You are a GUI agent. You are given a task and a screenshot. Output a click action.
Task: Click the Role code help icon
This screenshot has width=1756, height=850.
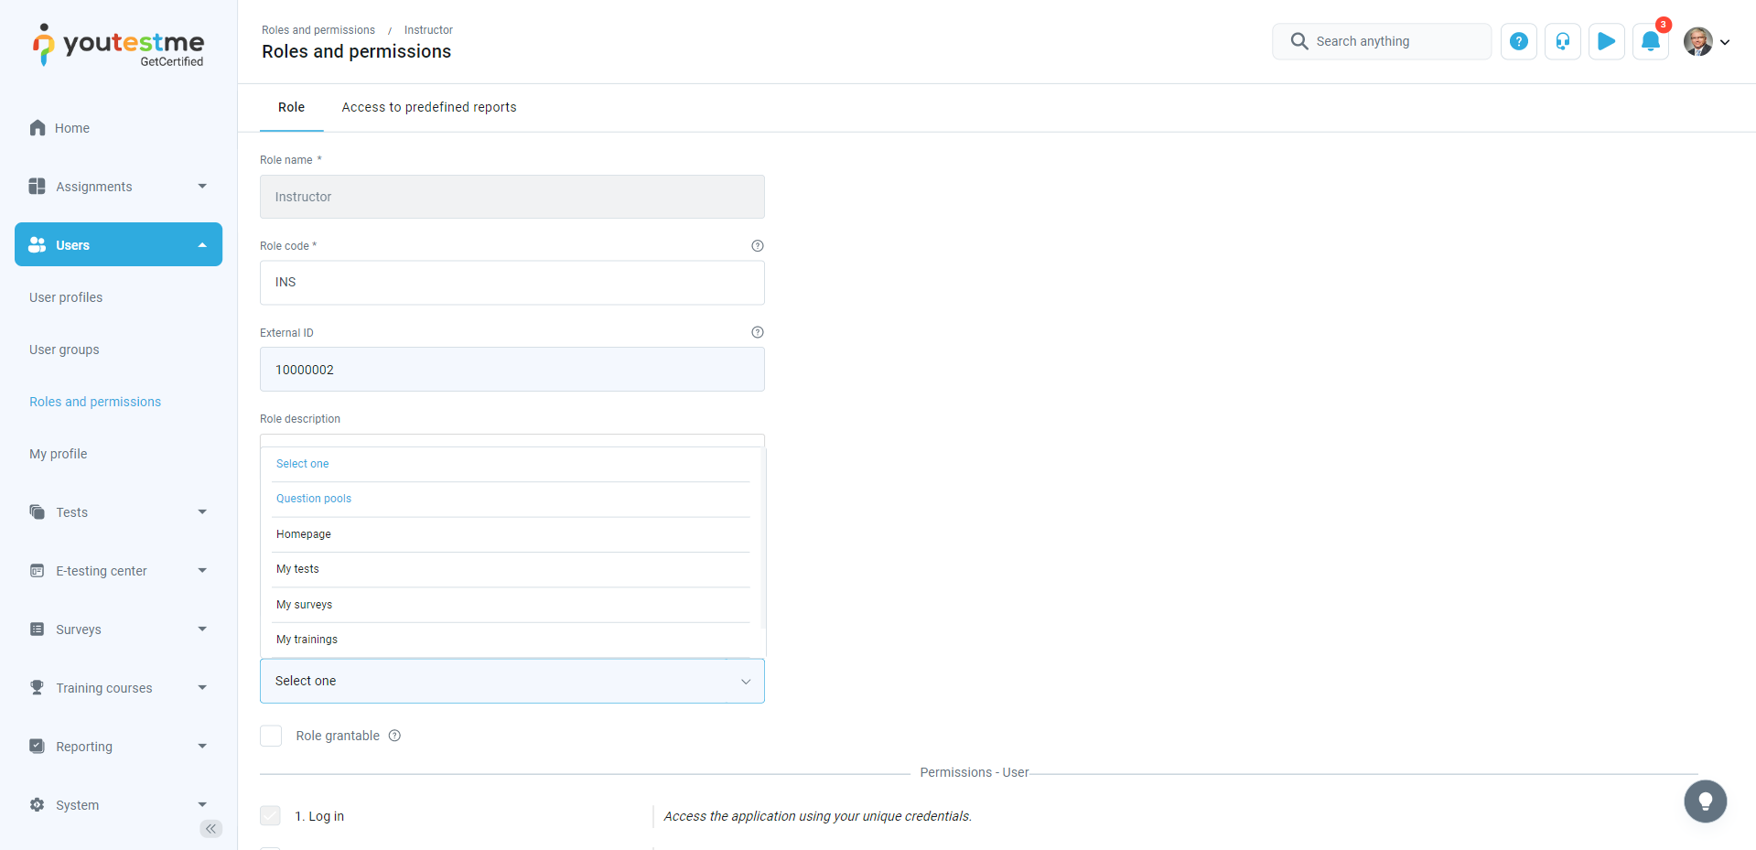tap(757, 246)
